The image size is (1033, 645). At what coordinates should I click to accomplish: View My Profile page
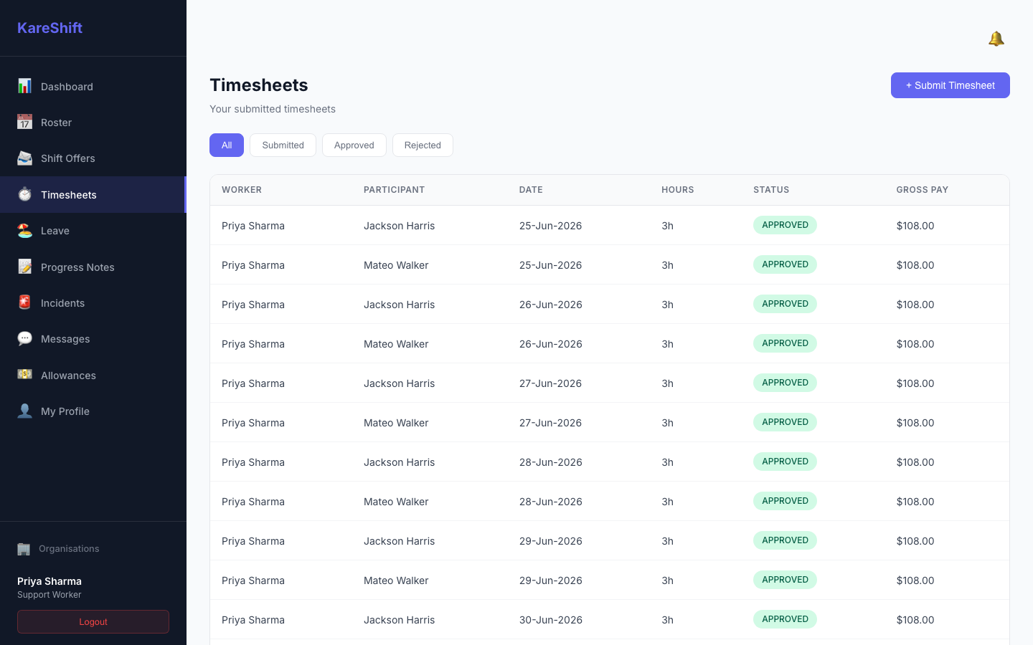[x=93, y=411]
